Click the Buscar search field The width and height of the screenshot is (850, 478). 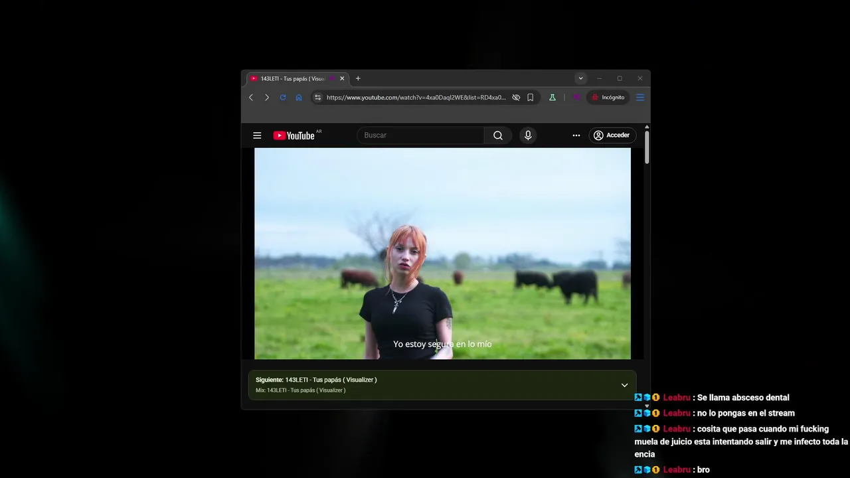coord(421,135)
